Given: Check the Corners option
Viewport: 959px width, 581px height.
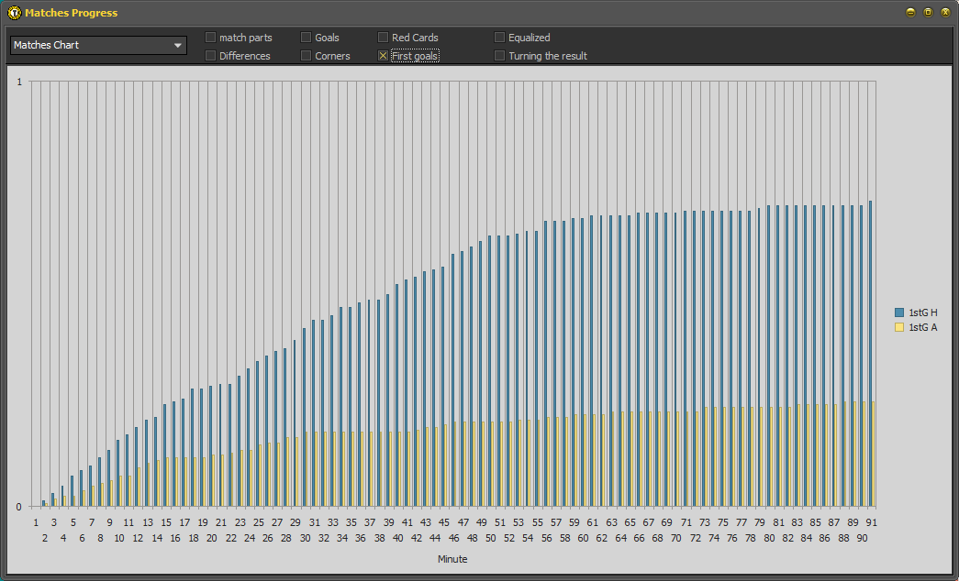Looking at the screenshot, I should (307, 56).
